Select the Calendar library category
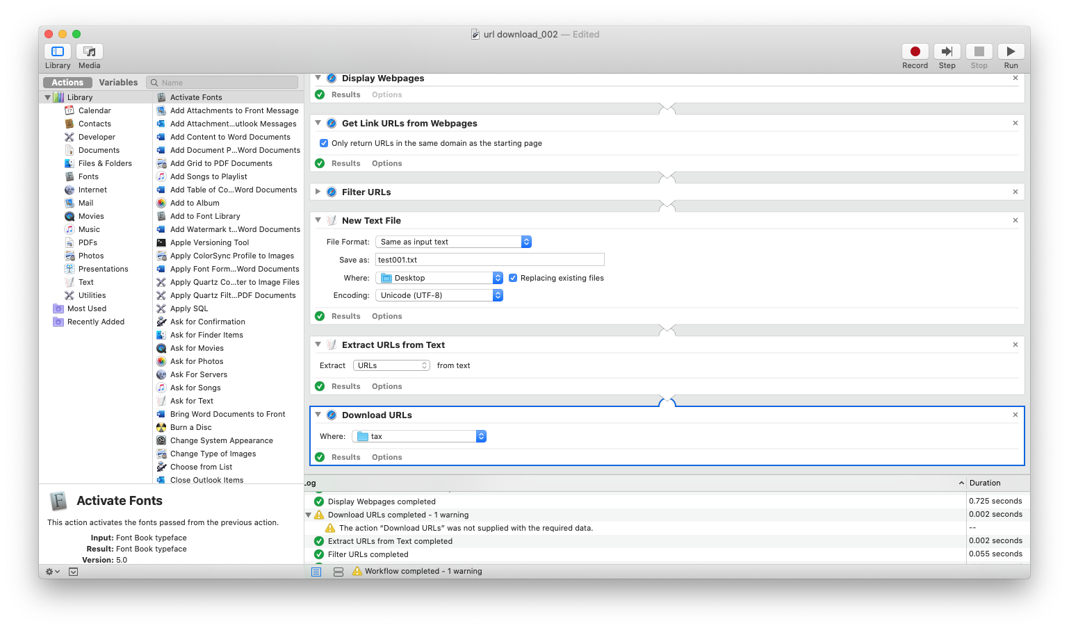Image resolution: width=1069 pixels, height=630 pixels. pyautogui.click(x=95, y=110)
